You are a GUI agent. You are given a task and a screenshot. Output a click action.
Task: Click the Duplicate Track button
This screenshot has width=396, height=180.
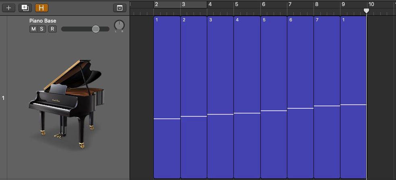pos(25,8)
